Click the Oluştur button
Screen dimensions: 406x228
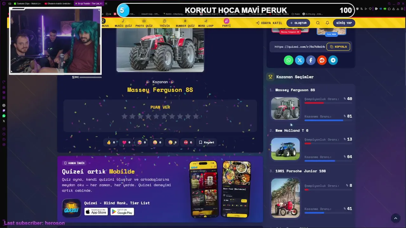(x=298, y=23)
